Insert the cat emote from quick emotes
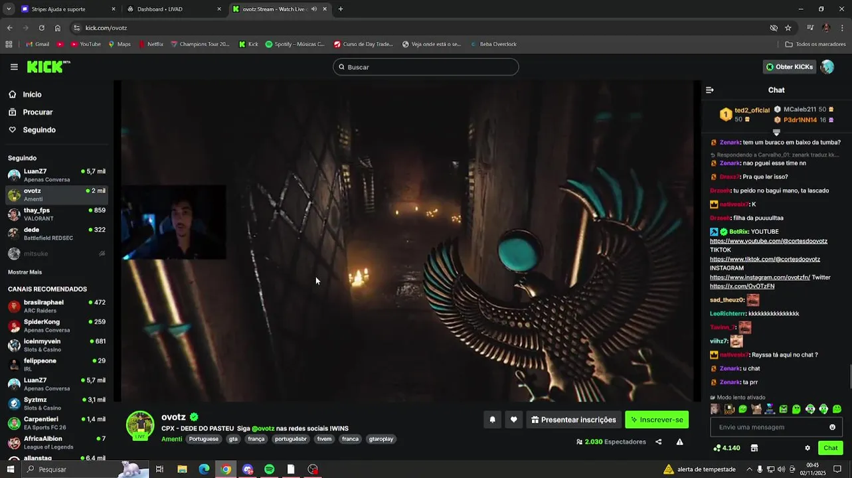 click(756, 409)
